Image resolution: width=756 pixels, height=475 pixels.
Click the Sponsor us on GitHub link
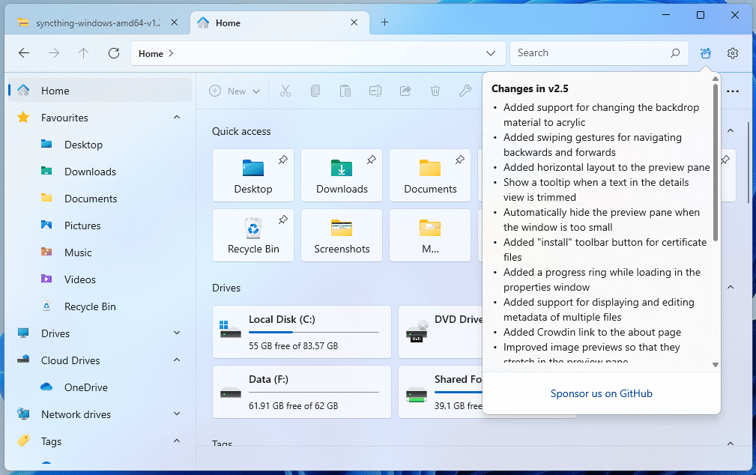601,393
